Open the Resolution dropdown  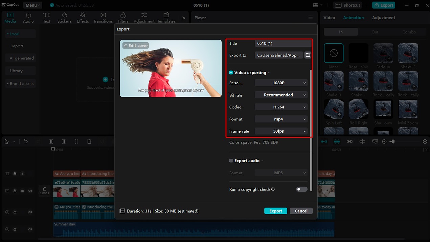tap(281, 83)
